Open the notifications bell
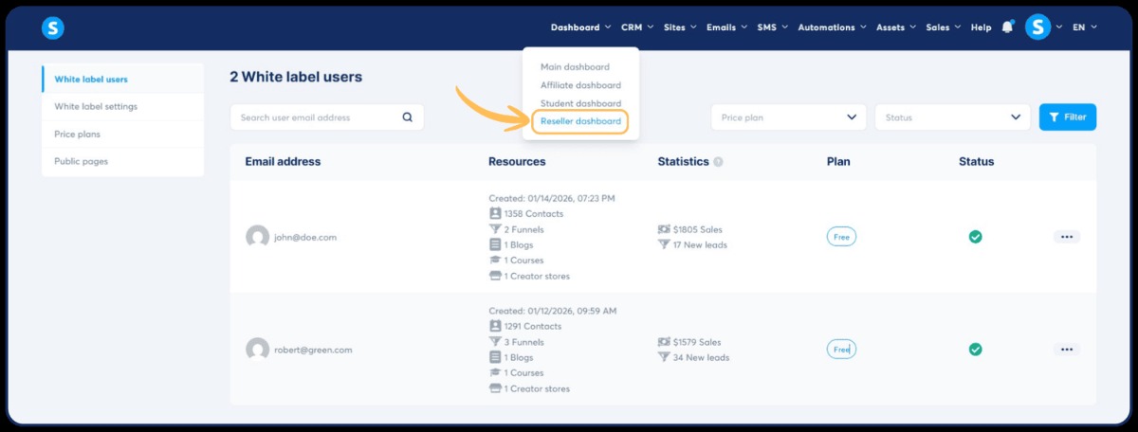 point(1007,27)
